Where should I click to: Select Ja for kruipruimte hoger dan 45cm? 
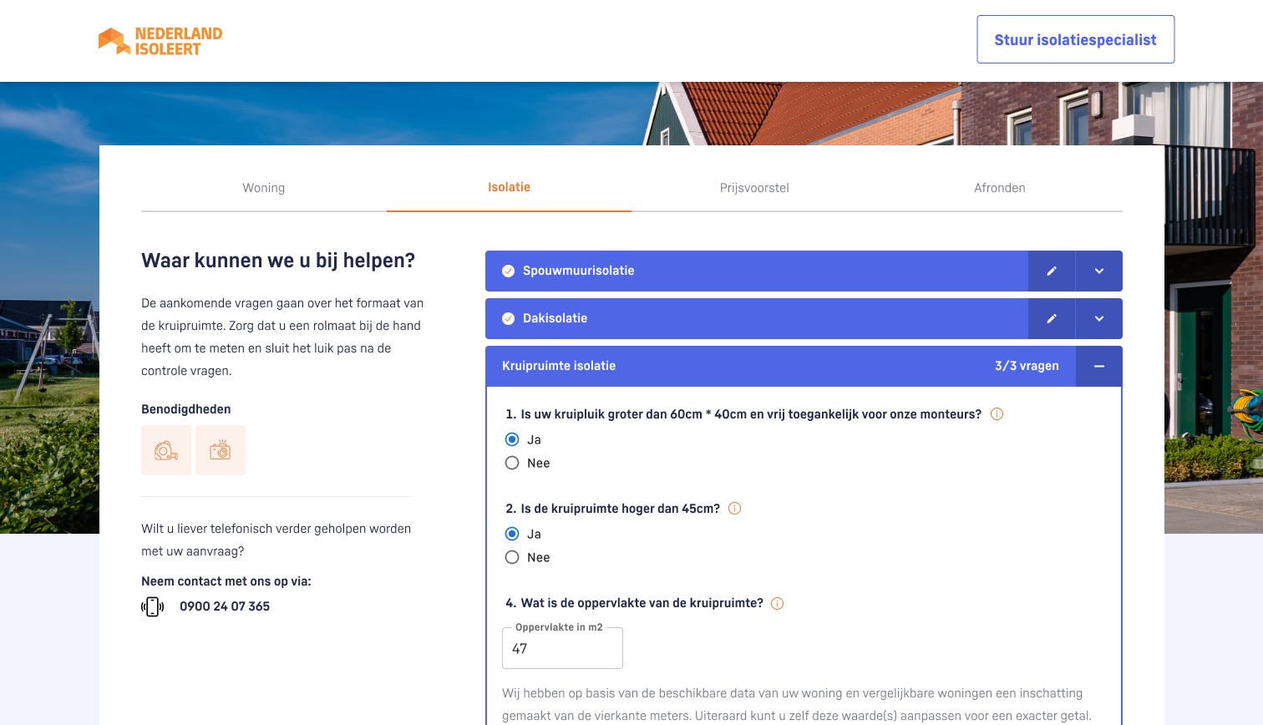click(512, 534)
